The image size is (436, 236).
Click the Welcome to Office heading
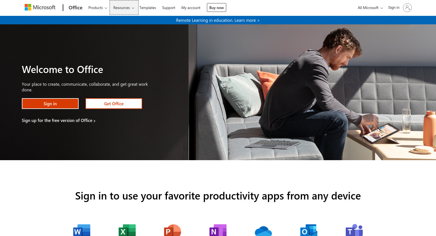(62, 70)
